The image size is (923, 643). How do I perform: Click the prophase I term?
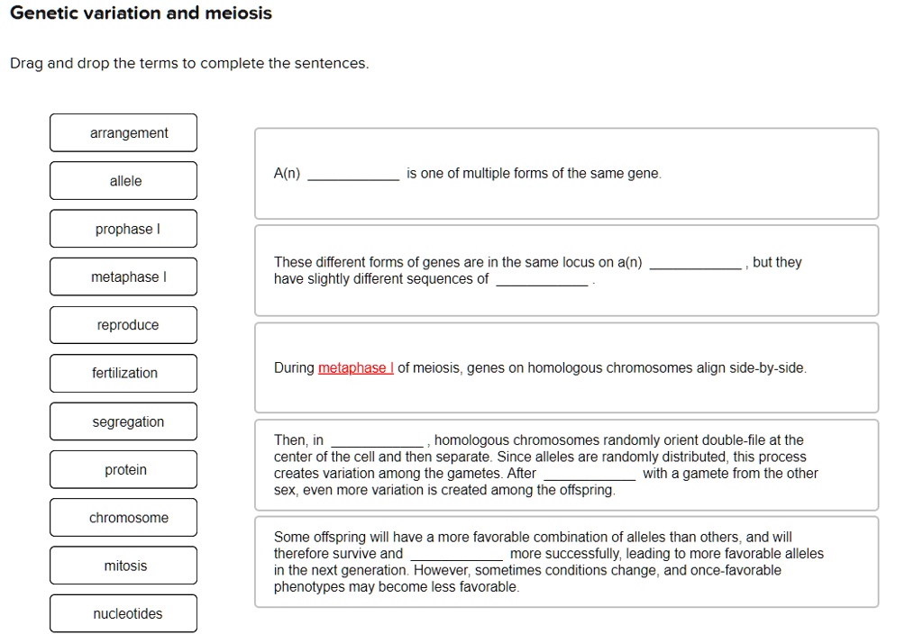pos(123,229)
